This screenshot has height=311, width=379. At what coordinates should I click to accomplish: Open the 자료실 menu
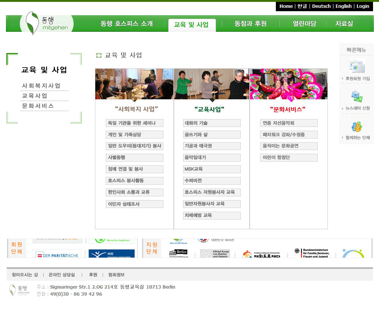tap(344, 24)
